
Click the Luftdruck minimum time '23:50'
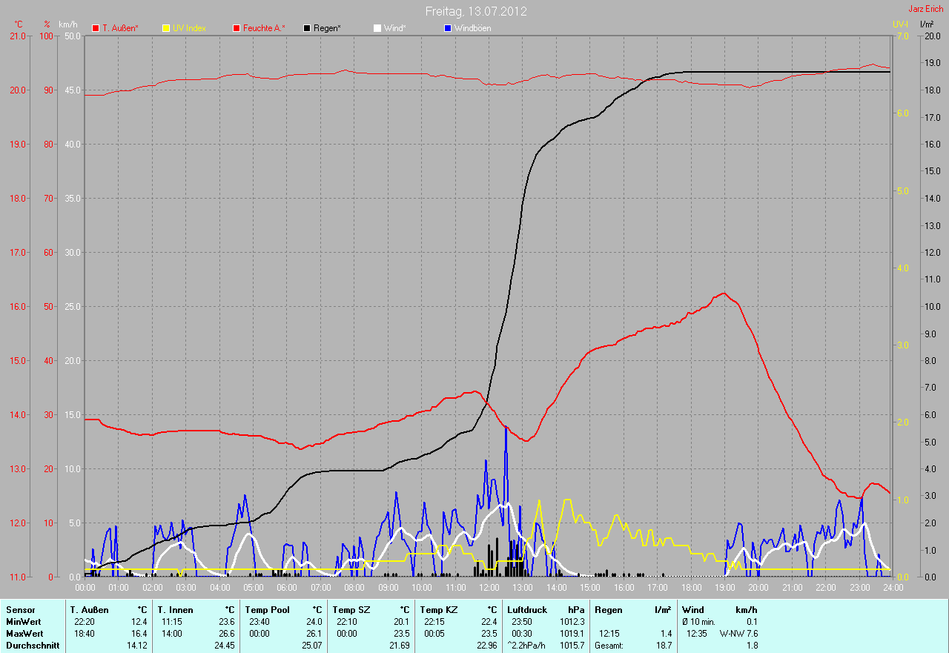point(522,622)
